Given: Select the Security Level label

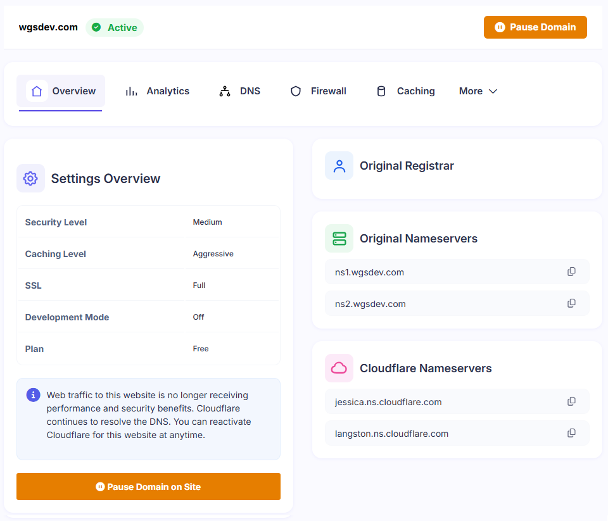Looking at the screenshot, I should (x=56, y=222).
